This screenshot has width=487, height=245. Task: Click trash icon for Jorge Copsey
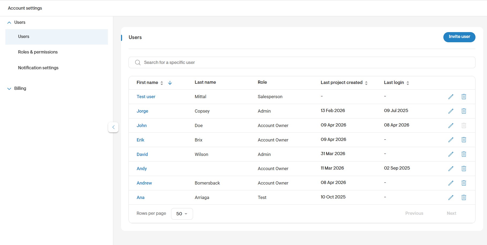[x=464, y=111]
